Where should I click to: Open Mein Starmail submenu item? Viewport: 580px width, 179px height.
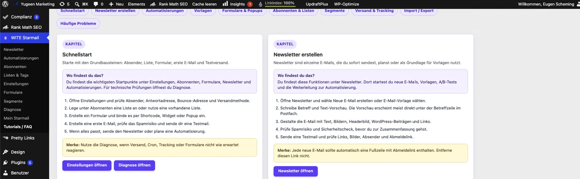(x=16, y=118)
